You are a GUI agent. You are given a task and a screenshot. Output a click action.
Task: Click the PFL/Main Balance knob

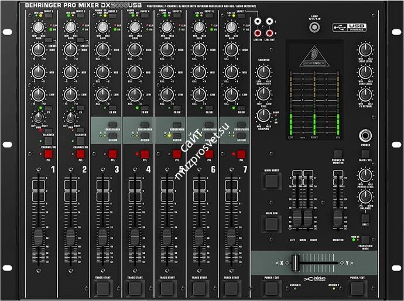[x=365, y=197]
